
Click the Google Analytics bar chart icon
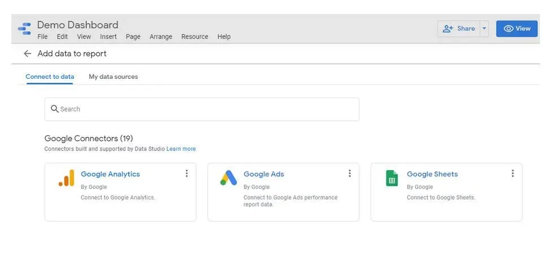66,178
